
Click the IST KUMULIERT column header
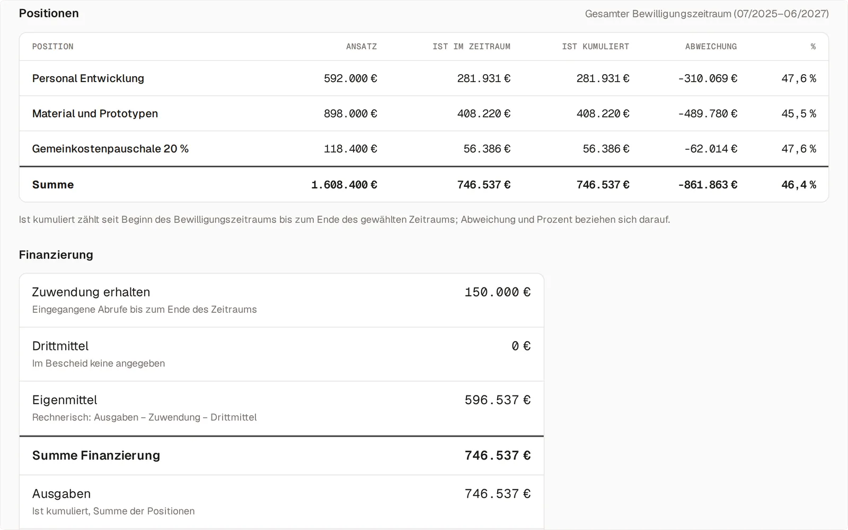pos(596,47)
